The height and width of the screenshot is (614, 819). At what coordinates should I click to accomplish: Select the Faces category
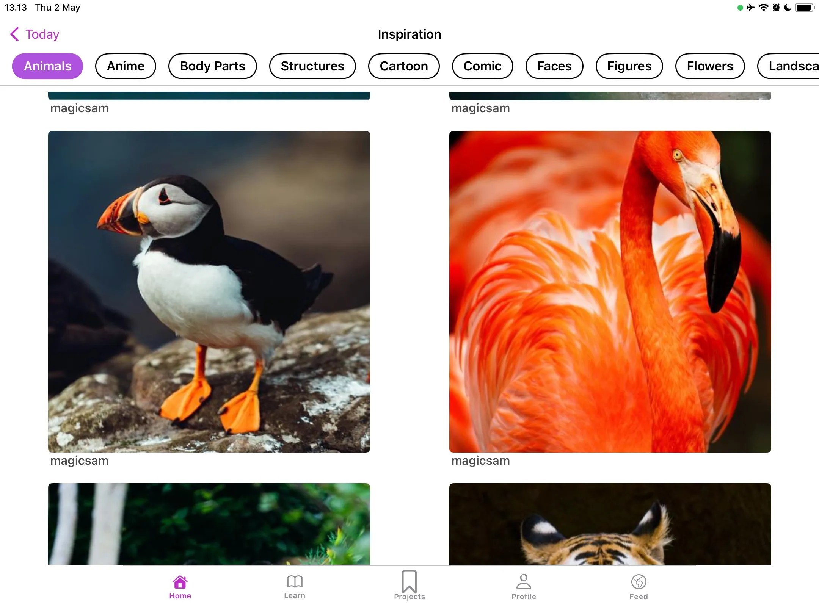(554, 66)
